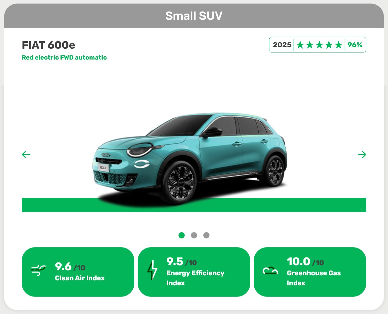Viewport: 388px width, 314px height.
Task: Select the first carousel dot
Action: pyautogui.click(x=181, y=235)
